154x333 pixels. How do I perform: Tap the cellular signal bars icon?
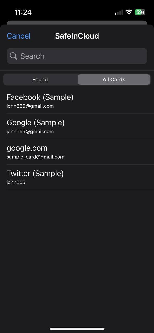point(119,12)
